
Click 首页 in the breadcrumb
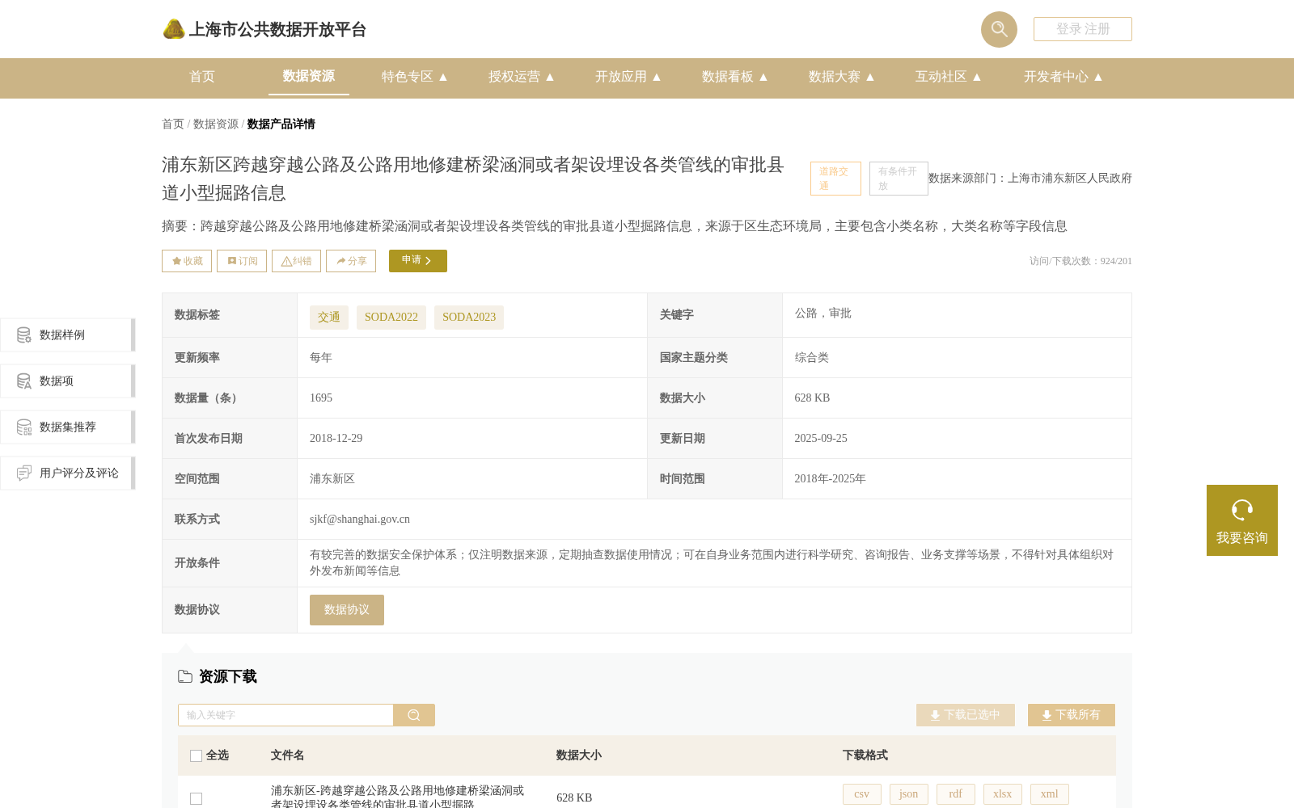pos(173,124)
